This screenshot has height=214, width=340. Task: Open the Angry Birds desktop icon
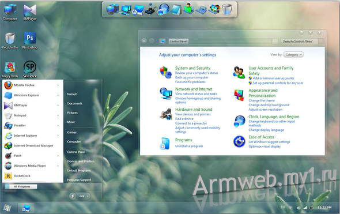pyautogui.click(x=10, y=70)
